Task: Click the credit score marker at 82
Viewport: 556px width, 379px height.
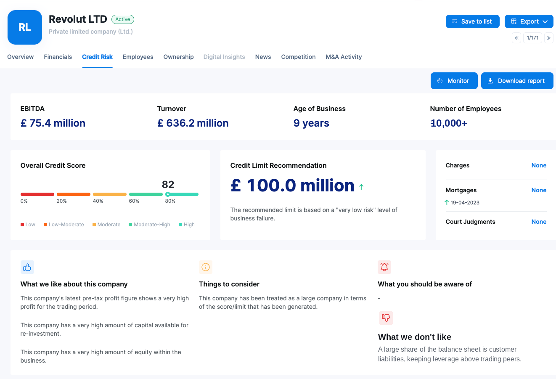Action: point(168,194)
